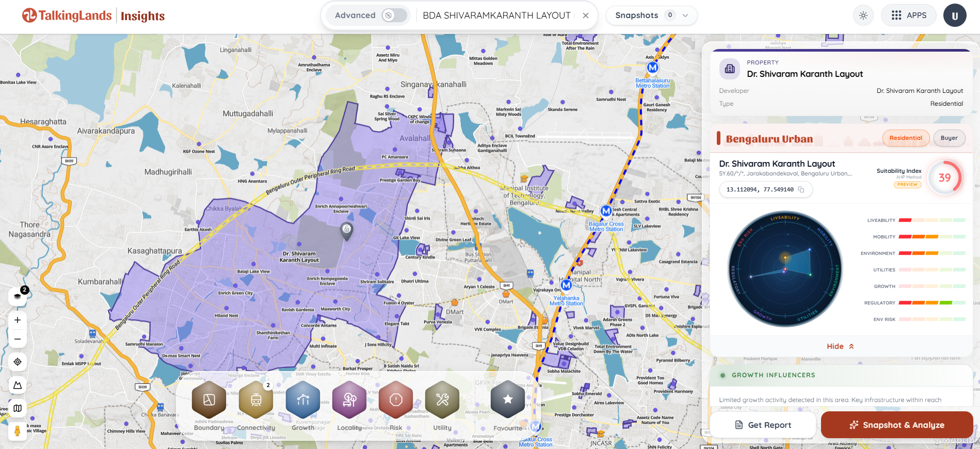This screenshot has height=449, width=980.
Task: Open the basemap style switcher
Action: (18, 408)
